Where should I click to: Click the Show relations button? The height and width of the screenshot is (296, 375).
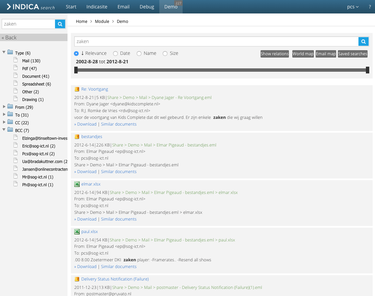pos(274,54)
